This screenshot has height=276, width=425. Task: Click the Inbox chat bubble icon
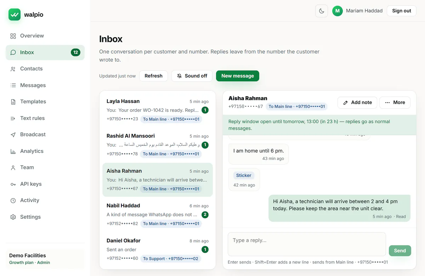pyautogui.click(x=13, y=52)
